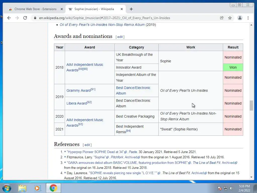The width and height of the screenshot is (257, 193).
Task: Open the Chrome profile avatar
Action: point(240,18)
